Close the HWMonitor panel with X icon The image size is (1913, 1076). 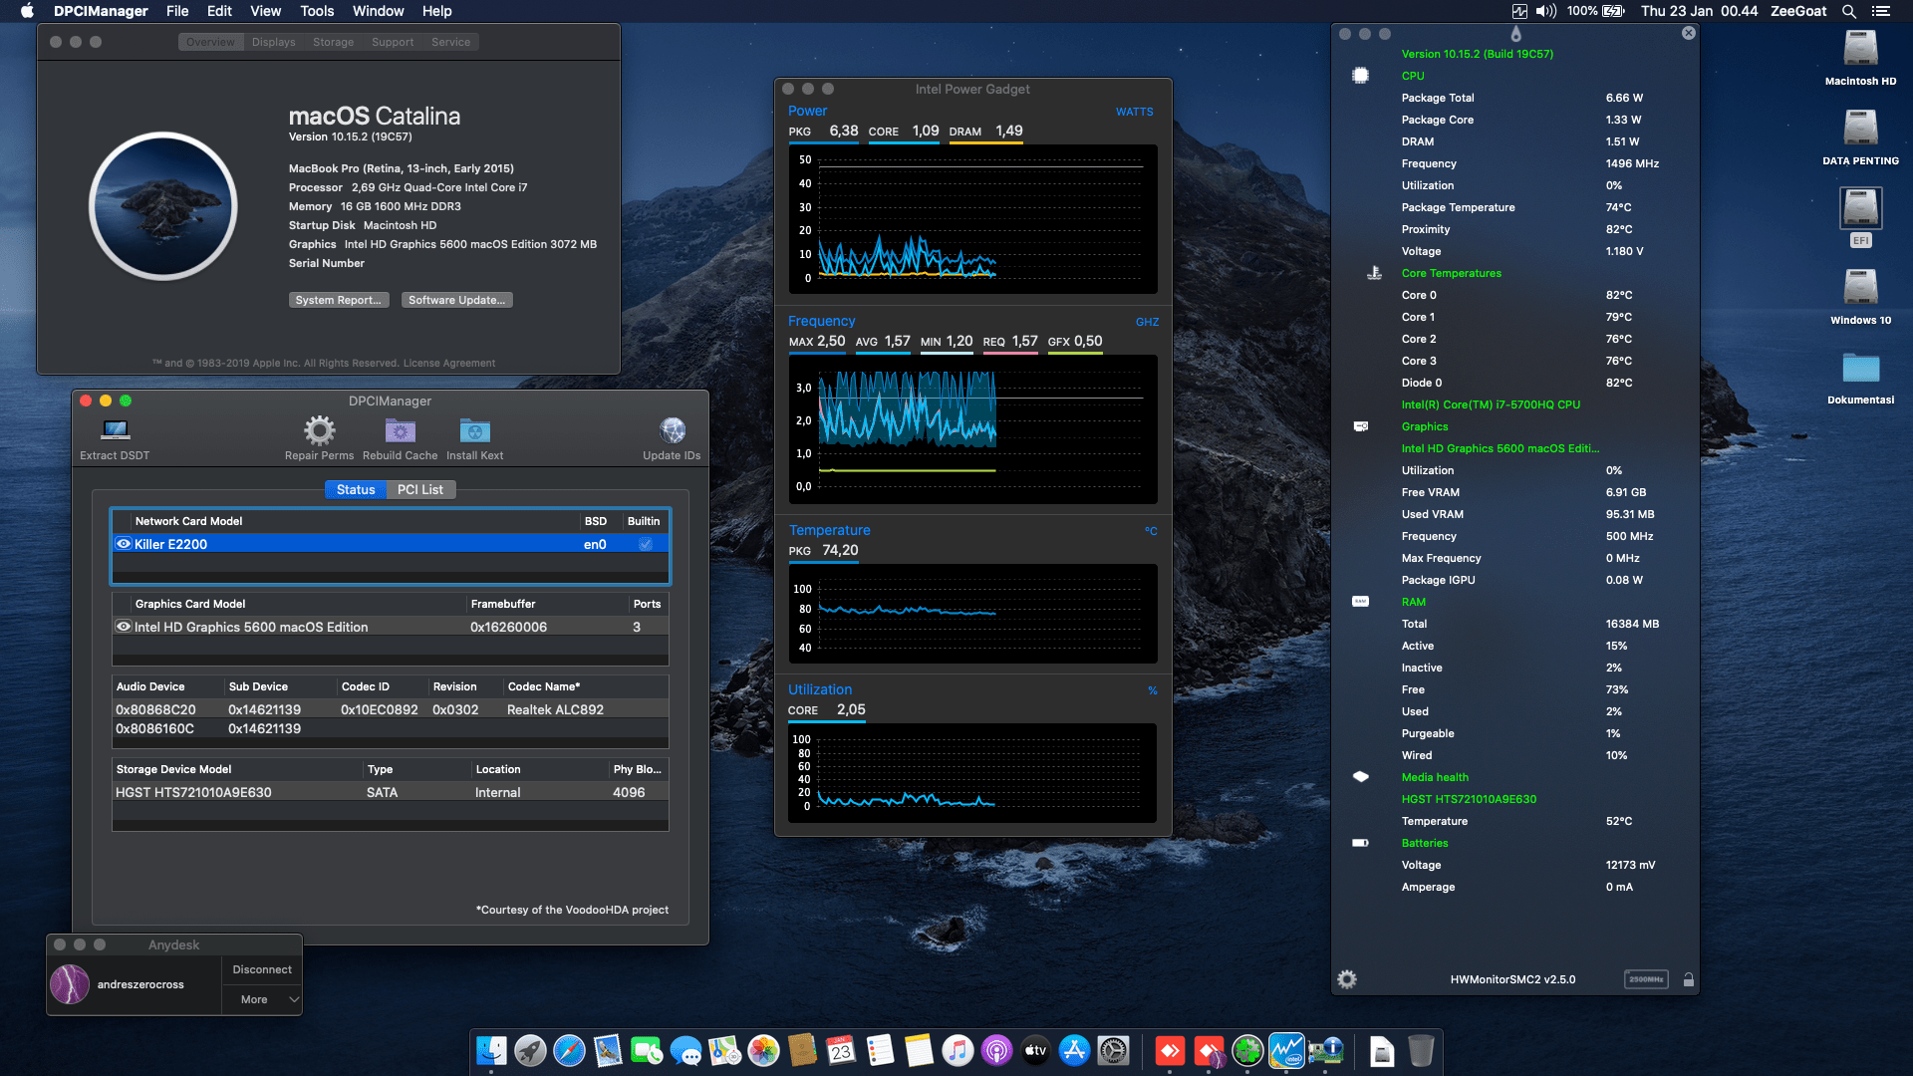coord(1688,33)
